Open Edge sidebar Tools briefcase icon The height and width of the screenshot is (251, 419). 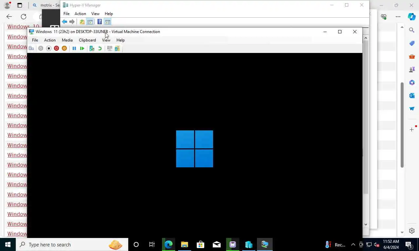coord(412,56)
